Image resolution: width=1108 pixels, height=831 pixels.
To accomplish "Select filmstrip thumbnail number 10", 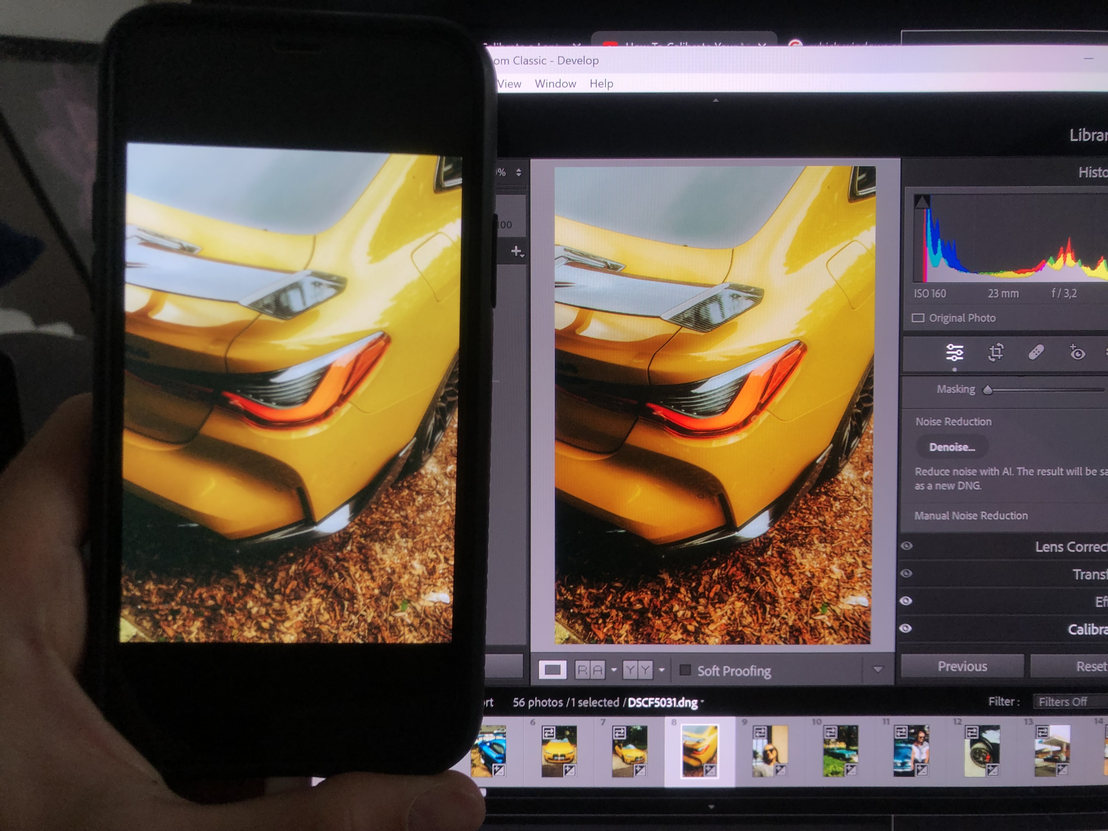I will click(841, 750).
